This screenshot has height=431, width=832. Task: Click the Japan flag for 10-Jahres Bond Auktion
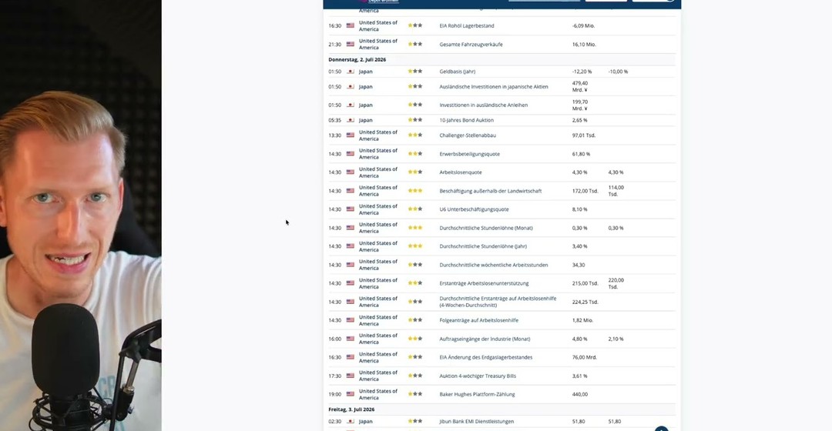[x=351, y=120]
